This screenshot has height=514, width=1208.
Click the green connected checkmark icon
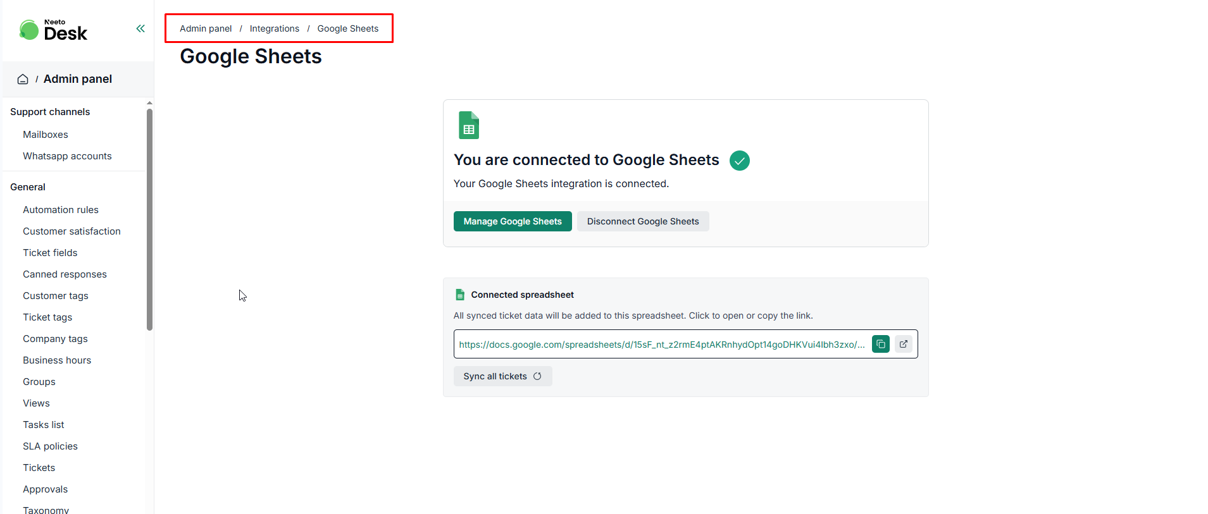pyautogui.click(x=739, y=161)
